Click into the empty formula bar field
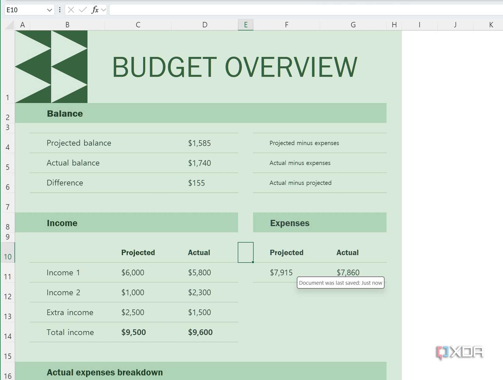503x380 pixels. (x=305, y=10)
